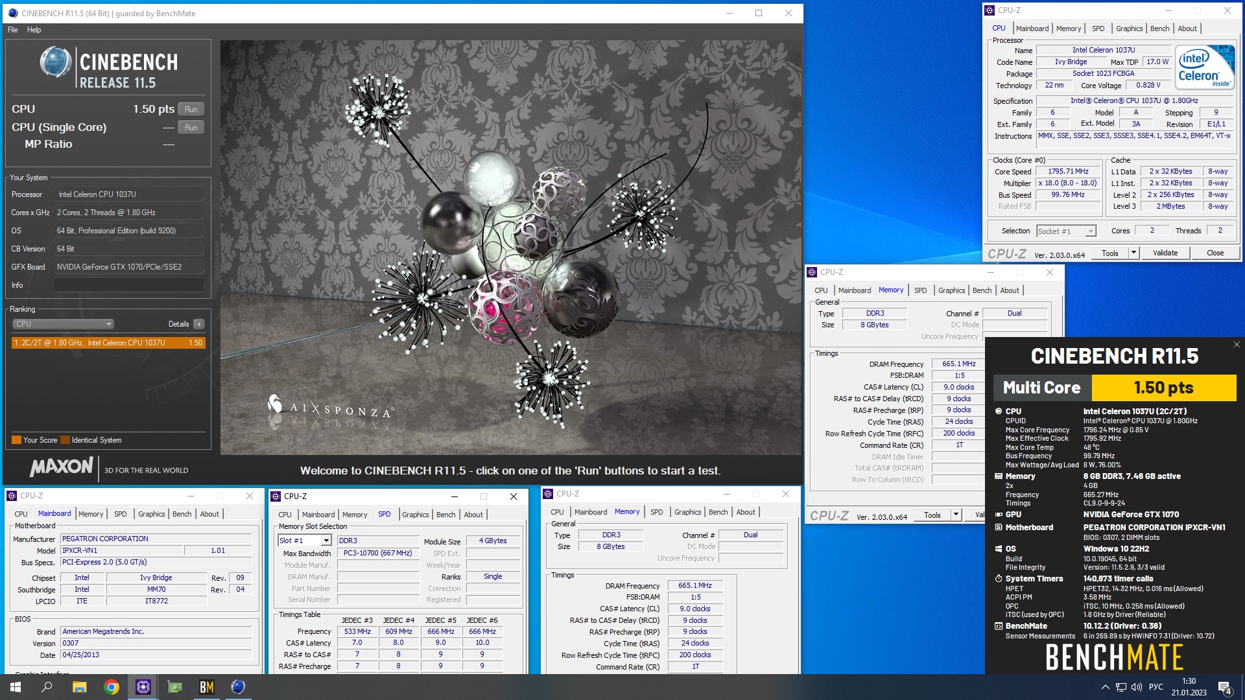
Task: Open the green chip taskbar application icon
Action: 174,687
